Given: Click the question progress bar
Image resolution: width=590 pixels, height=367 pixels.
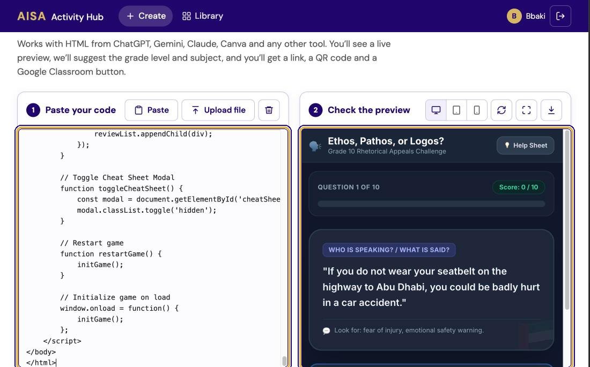Looking at the screenshot, I should click(431, 204).
